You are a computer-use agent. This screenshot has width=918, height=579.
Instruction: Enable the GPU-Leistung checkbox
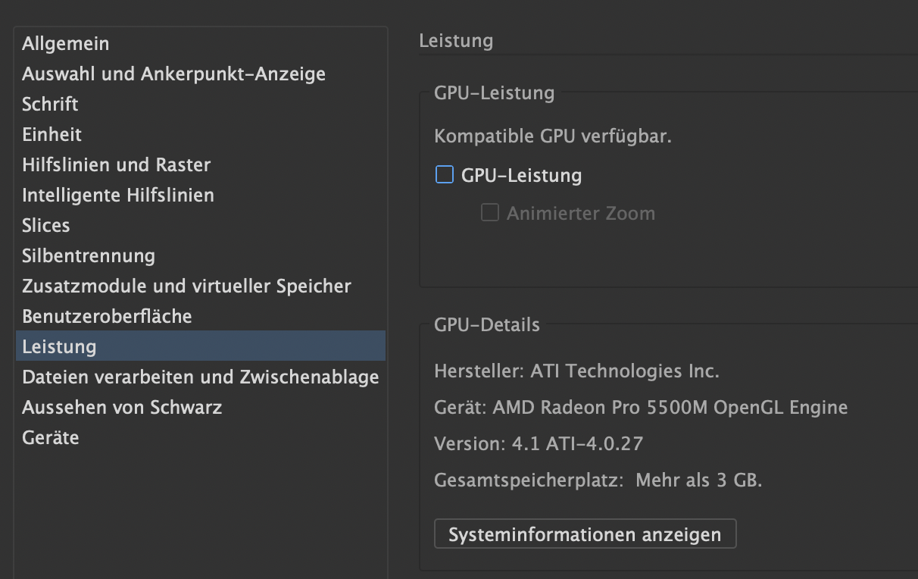(x=444, y=175)
